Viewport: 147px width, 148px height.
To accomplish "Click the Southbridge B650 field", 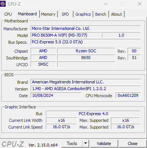I will coord(86,58).
